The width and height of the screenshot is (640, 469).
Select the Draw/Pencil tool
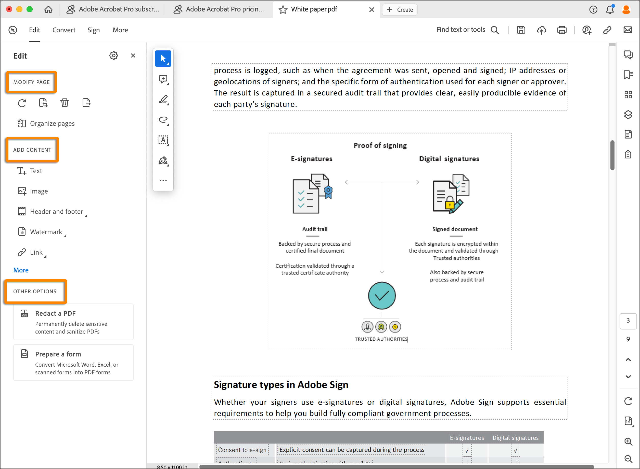(x=163, y=99)
